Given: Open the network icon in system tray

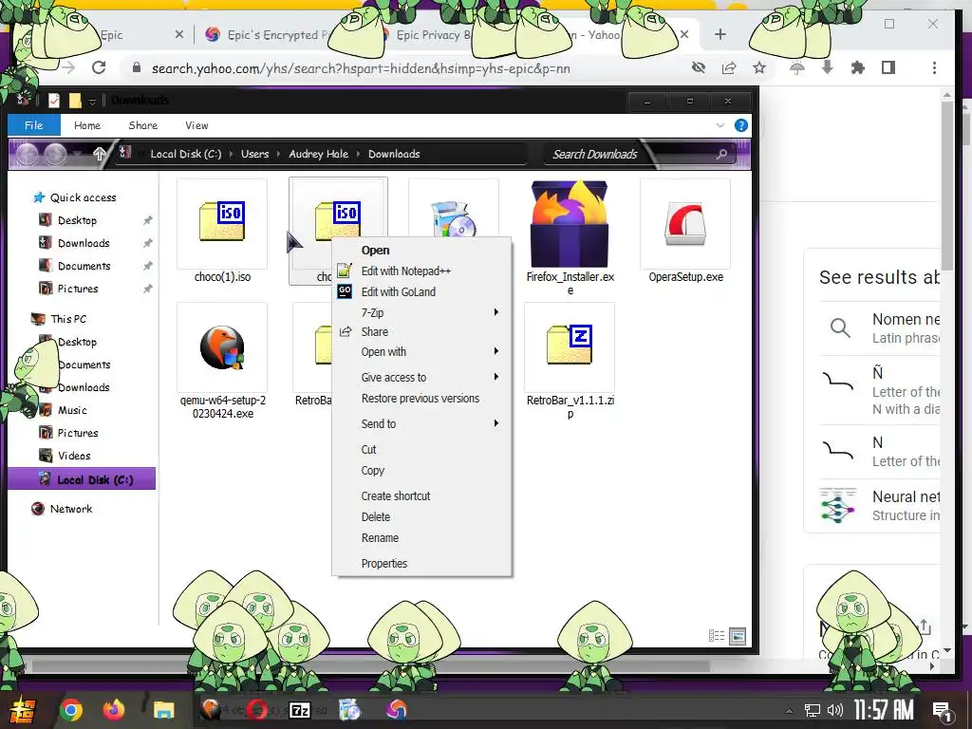Looking at the screenshot, I should point(813,710).
